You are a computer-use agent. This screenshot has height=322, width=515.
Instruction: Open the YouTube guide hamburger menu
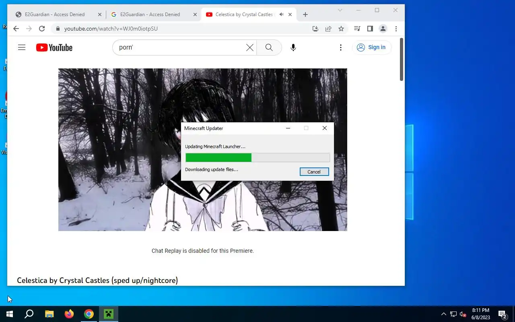(22, 47)
